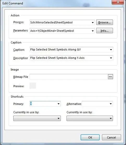Click the Cancel button

(111, 137)
